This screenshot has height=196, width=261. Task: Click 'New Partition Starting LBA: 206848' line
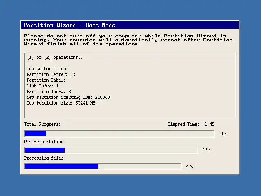point(68,97)
